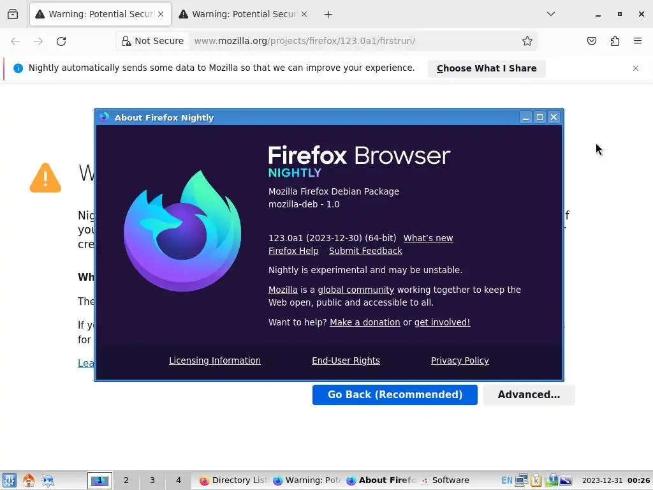Click the Not Secure lock indicator

[x=152, y=41]
